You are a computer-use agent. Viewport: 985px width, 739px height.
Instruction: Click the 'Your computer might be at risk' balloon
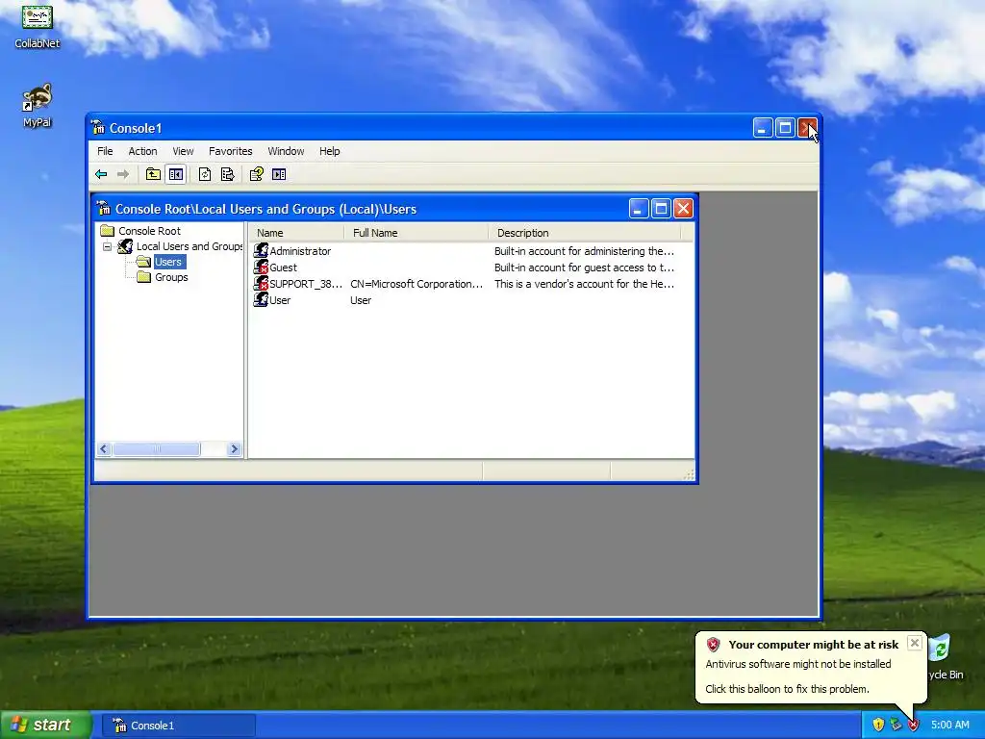(811, 666)
